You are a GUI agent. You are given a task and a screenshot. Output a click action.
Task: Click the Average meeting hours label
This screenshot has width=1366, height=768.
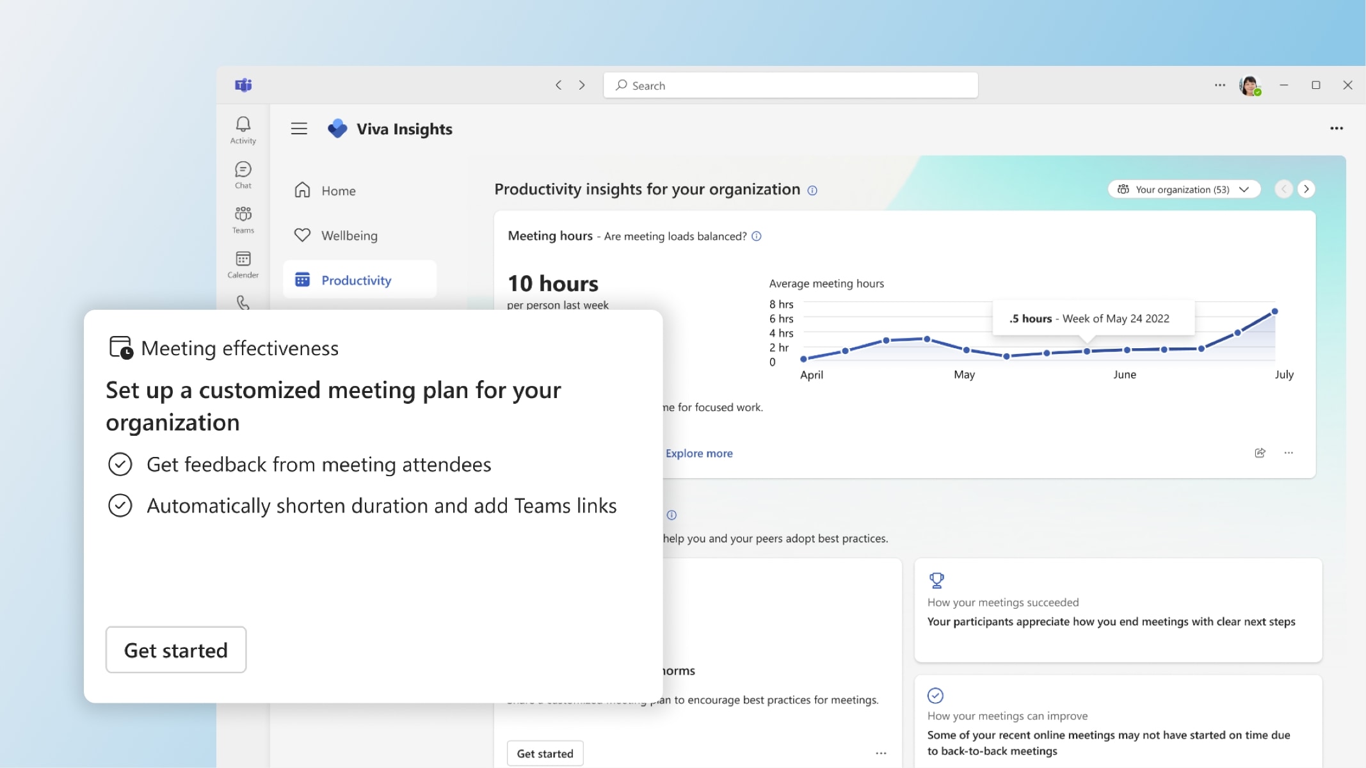click(x=826, y=284)
